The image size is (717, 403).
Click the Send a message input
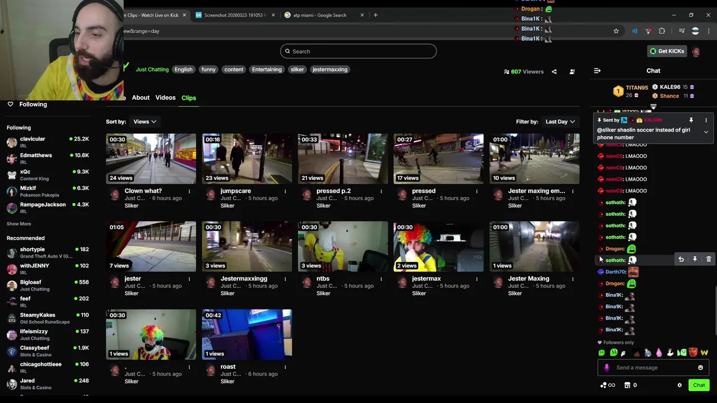tap(653, 368)
